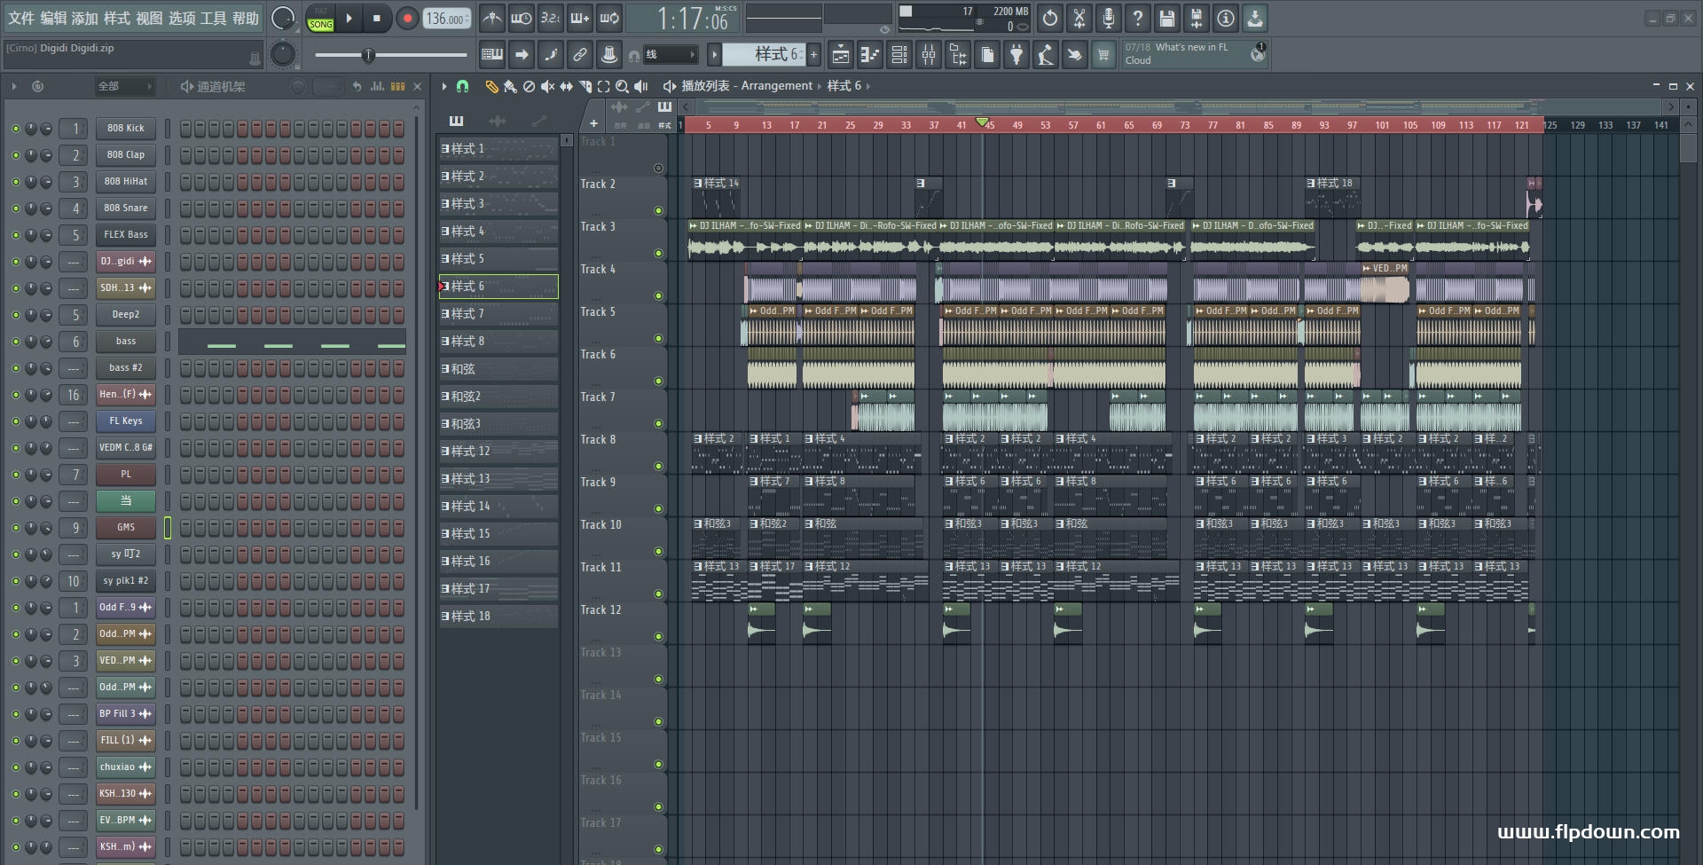Click the microphone recording icon
Image resolution: width=1703 pixels, height=865 pixels.
coord(1109,18)
